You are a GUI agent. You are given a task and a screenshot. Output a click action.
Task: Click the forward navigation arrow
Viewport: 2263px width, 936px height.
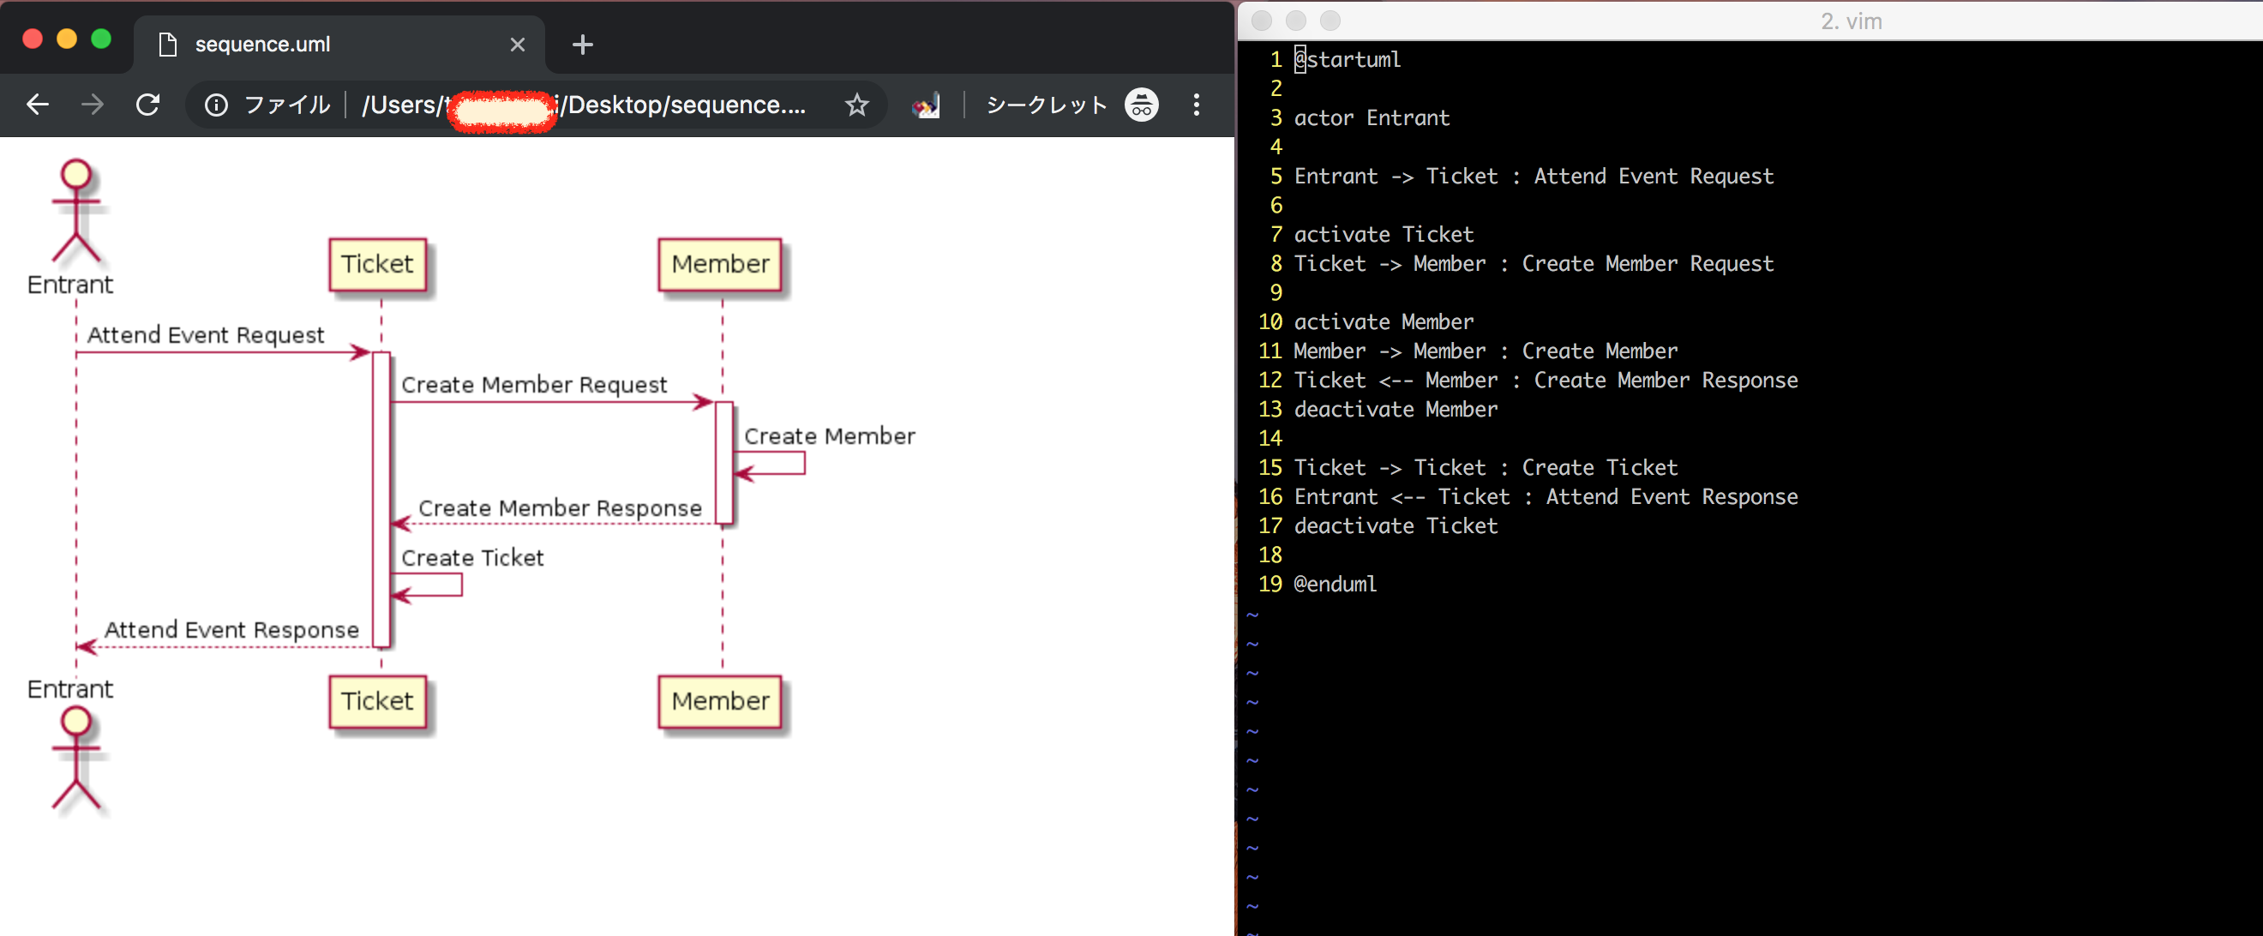click(x=93, y=105)
